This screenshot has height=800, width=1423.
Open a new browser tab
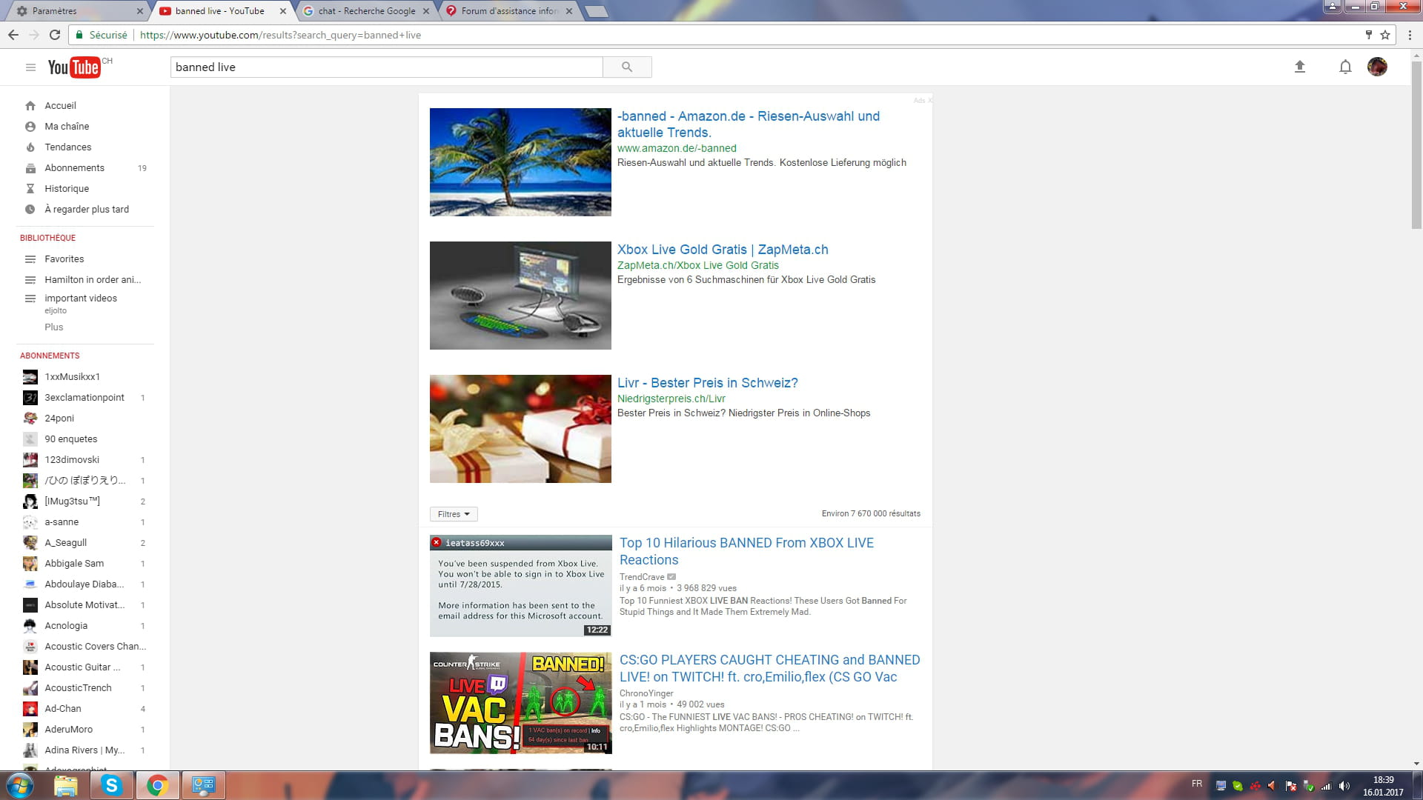coord(596,11)
